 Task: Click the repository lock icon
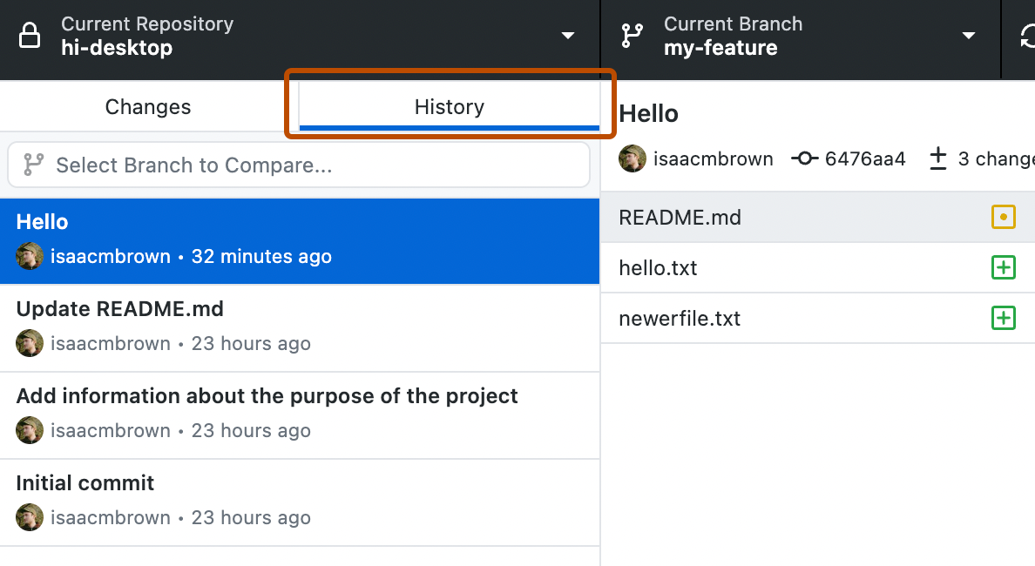tap(29, 36)
